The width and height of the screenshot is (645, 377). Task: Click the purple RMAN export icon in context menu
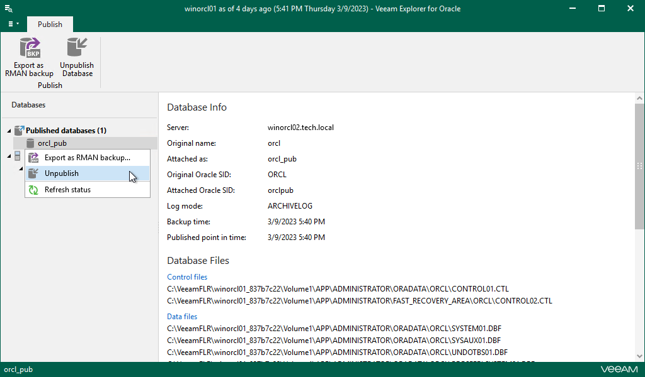click(x=33, y=157)
